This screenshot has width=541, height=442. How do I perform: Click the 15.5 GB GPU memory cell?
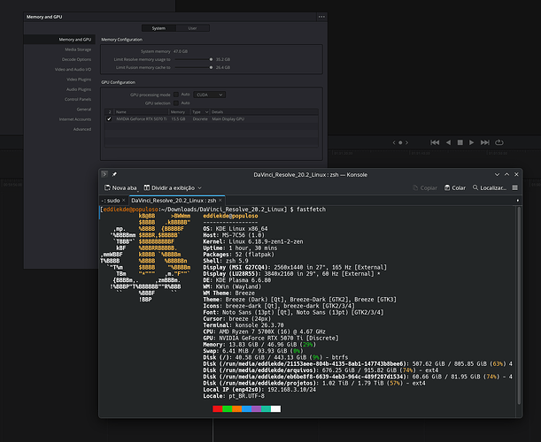tap(178, 118)
